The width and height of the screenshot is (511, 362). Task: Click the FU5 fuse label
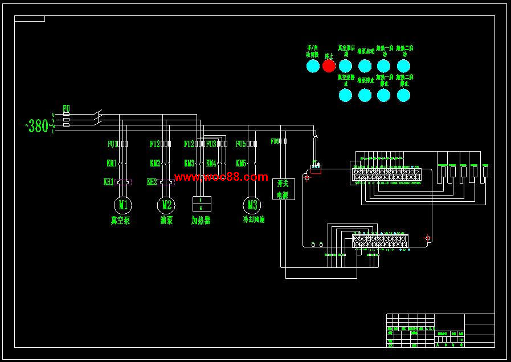pyautogui.click(x=241, y=144)
